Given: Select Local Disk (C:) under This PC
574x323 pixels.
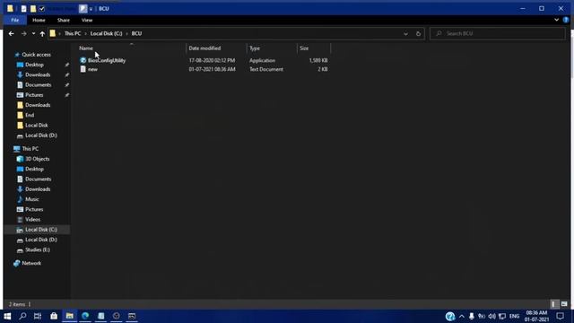Looking at the screenshot, I should click(41, 230).
